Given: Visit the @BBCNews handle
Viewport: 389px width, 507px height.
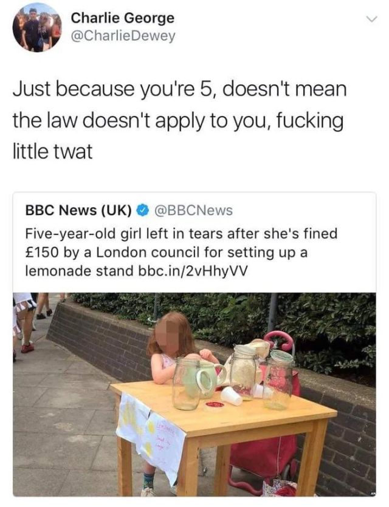Looking at the screenshot, I should (193, 211).
